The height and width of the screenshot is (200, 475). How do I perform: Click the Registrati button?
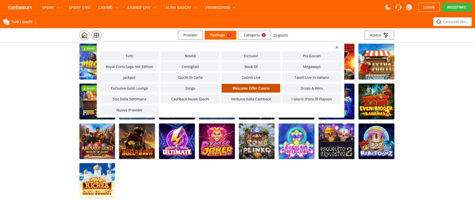(x=457, y=7)
